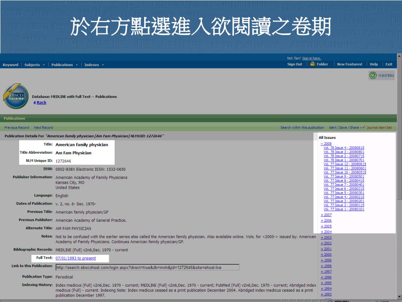Click Exit in top navigation
402x302 pixels.
click(389, 64)
